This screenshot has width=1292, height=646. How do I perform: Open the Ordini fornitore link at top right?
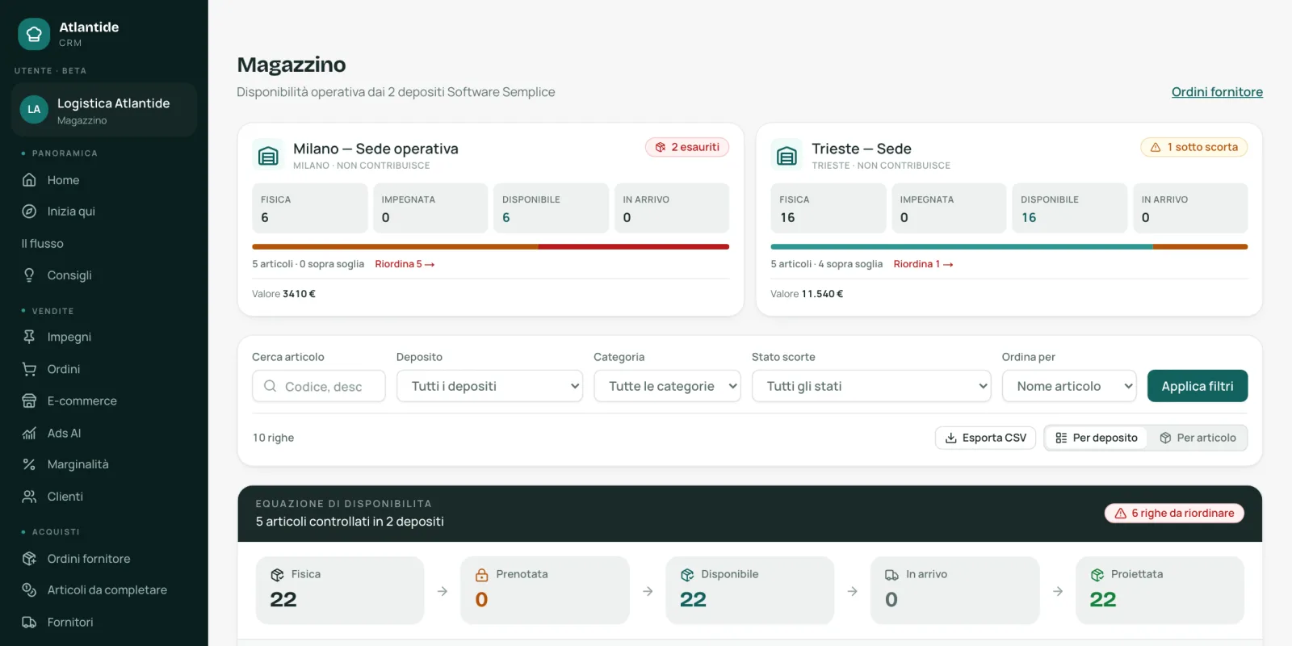point(1217,92)
